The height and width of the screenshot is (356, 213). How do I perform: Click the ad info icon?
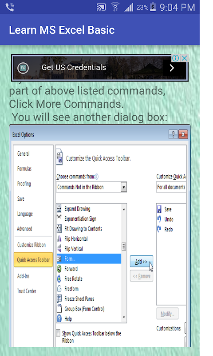(x=175, y=58)
